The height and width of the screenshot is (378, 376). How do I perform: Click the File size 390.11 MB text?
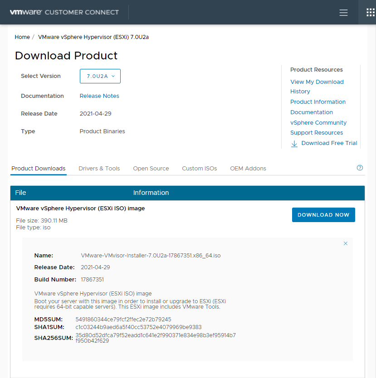point(42,221)
